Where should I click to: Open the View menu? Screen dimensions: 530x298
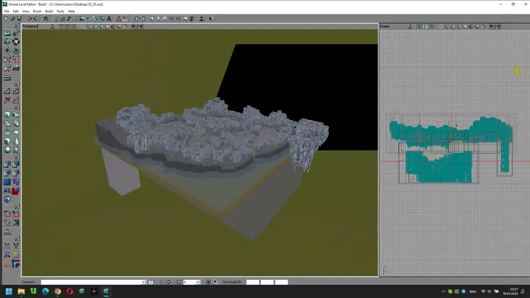tap(26, 11)
